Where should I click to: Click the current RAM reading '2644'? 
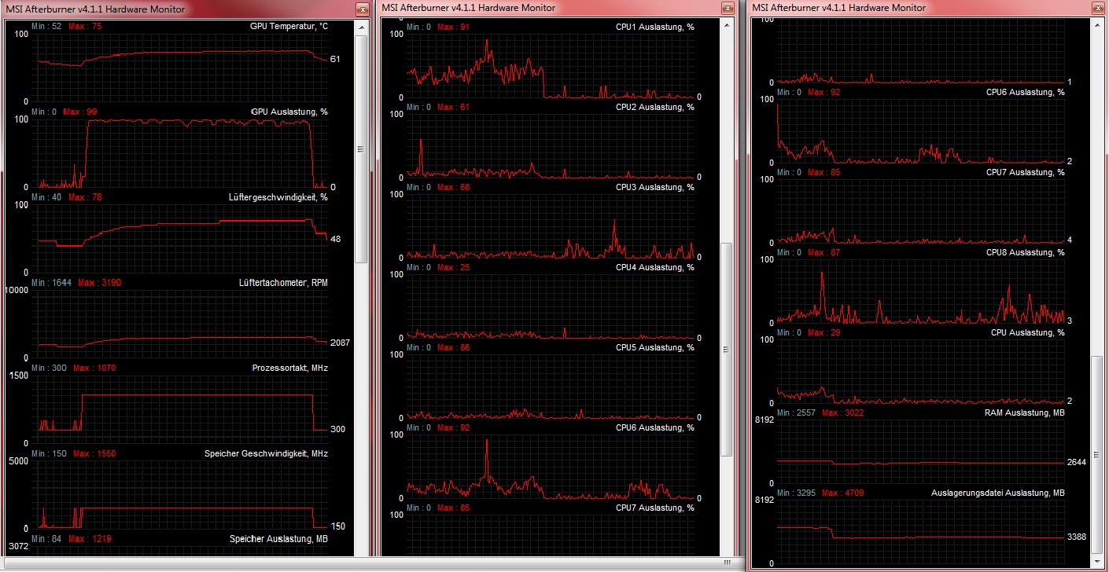pyautogui.click(x=1077, y=463)
